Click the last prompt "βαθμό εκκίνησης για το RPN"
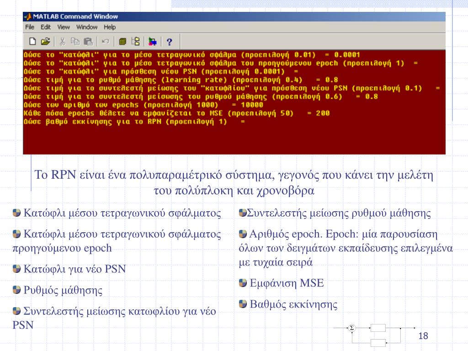The width and height of the screenshot is (468, 351). pyautogui.click(x=134, y=122)
